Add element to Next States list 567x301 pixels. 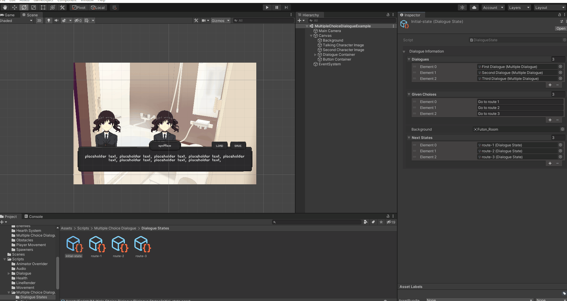[550, 163]
